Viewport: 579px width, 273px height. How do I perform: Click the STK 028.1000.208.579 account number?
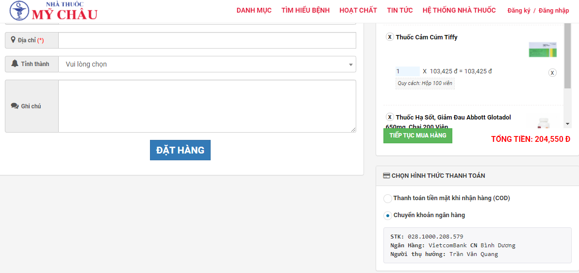click(x=427, y=237)
